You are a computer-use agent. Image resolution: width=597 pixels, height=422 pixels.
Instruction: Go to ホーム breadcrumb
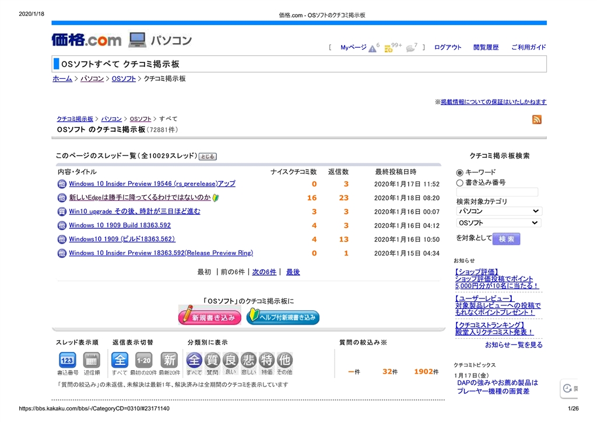pyautogui.click(x=62, y=79)
